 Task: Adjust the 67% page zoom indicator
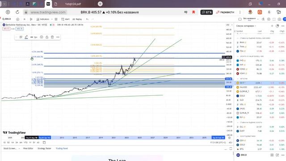(x=206, y=12)
